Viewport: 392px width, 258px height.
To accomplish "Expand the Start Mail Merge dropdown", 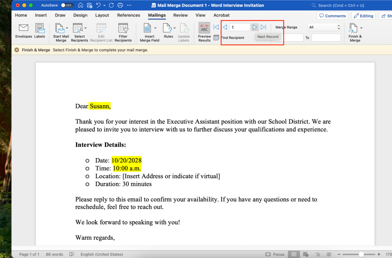I will pos(67,28).
